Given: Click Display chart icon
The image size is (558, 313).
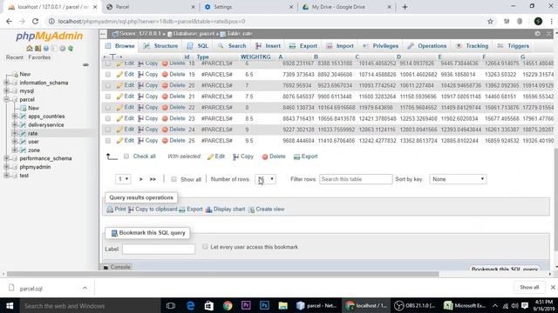Looking at the screenshot, I should click(x=209, y=210).
